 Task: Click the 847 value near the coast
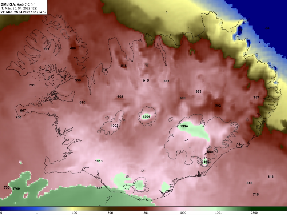tap(99, 188)
